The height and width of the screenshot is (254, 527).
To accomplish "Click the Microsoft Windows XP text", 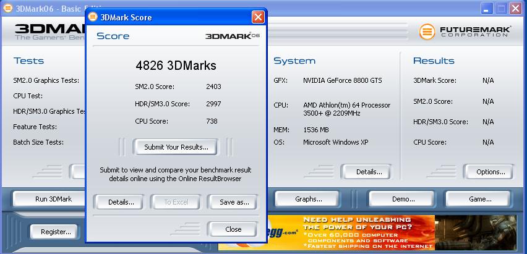I will [335, 142].
